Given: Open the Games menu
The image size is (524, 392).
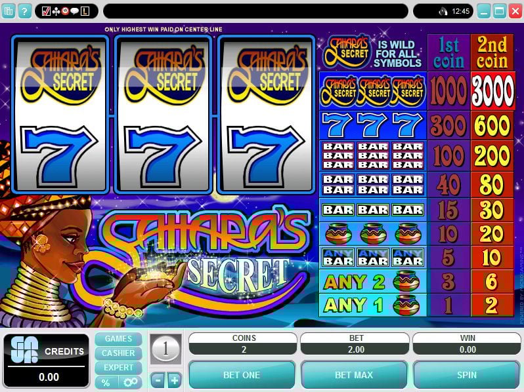Looking at the screenshot, I should (x=118, y=339).
